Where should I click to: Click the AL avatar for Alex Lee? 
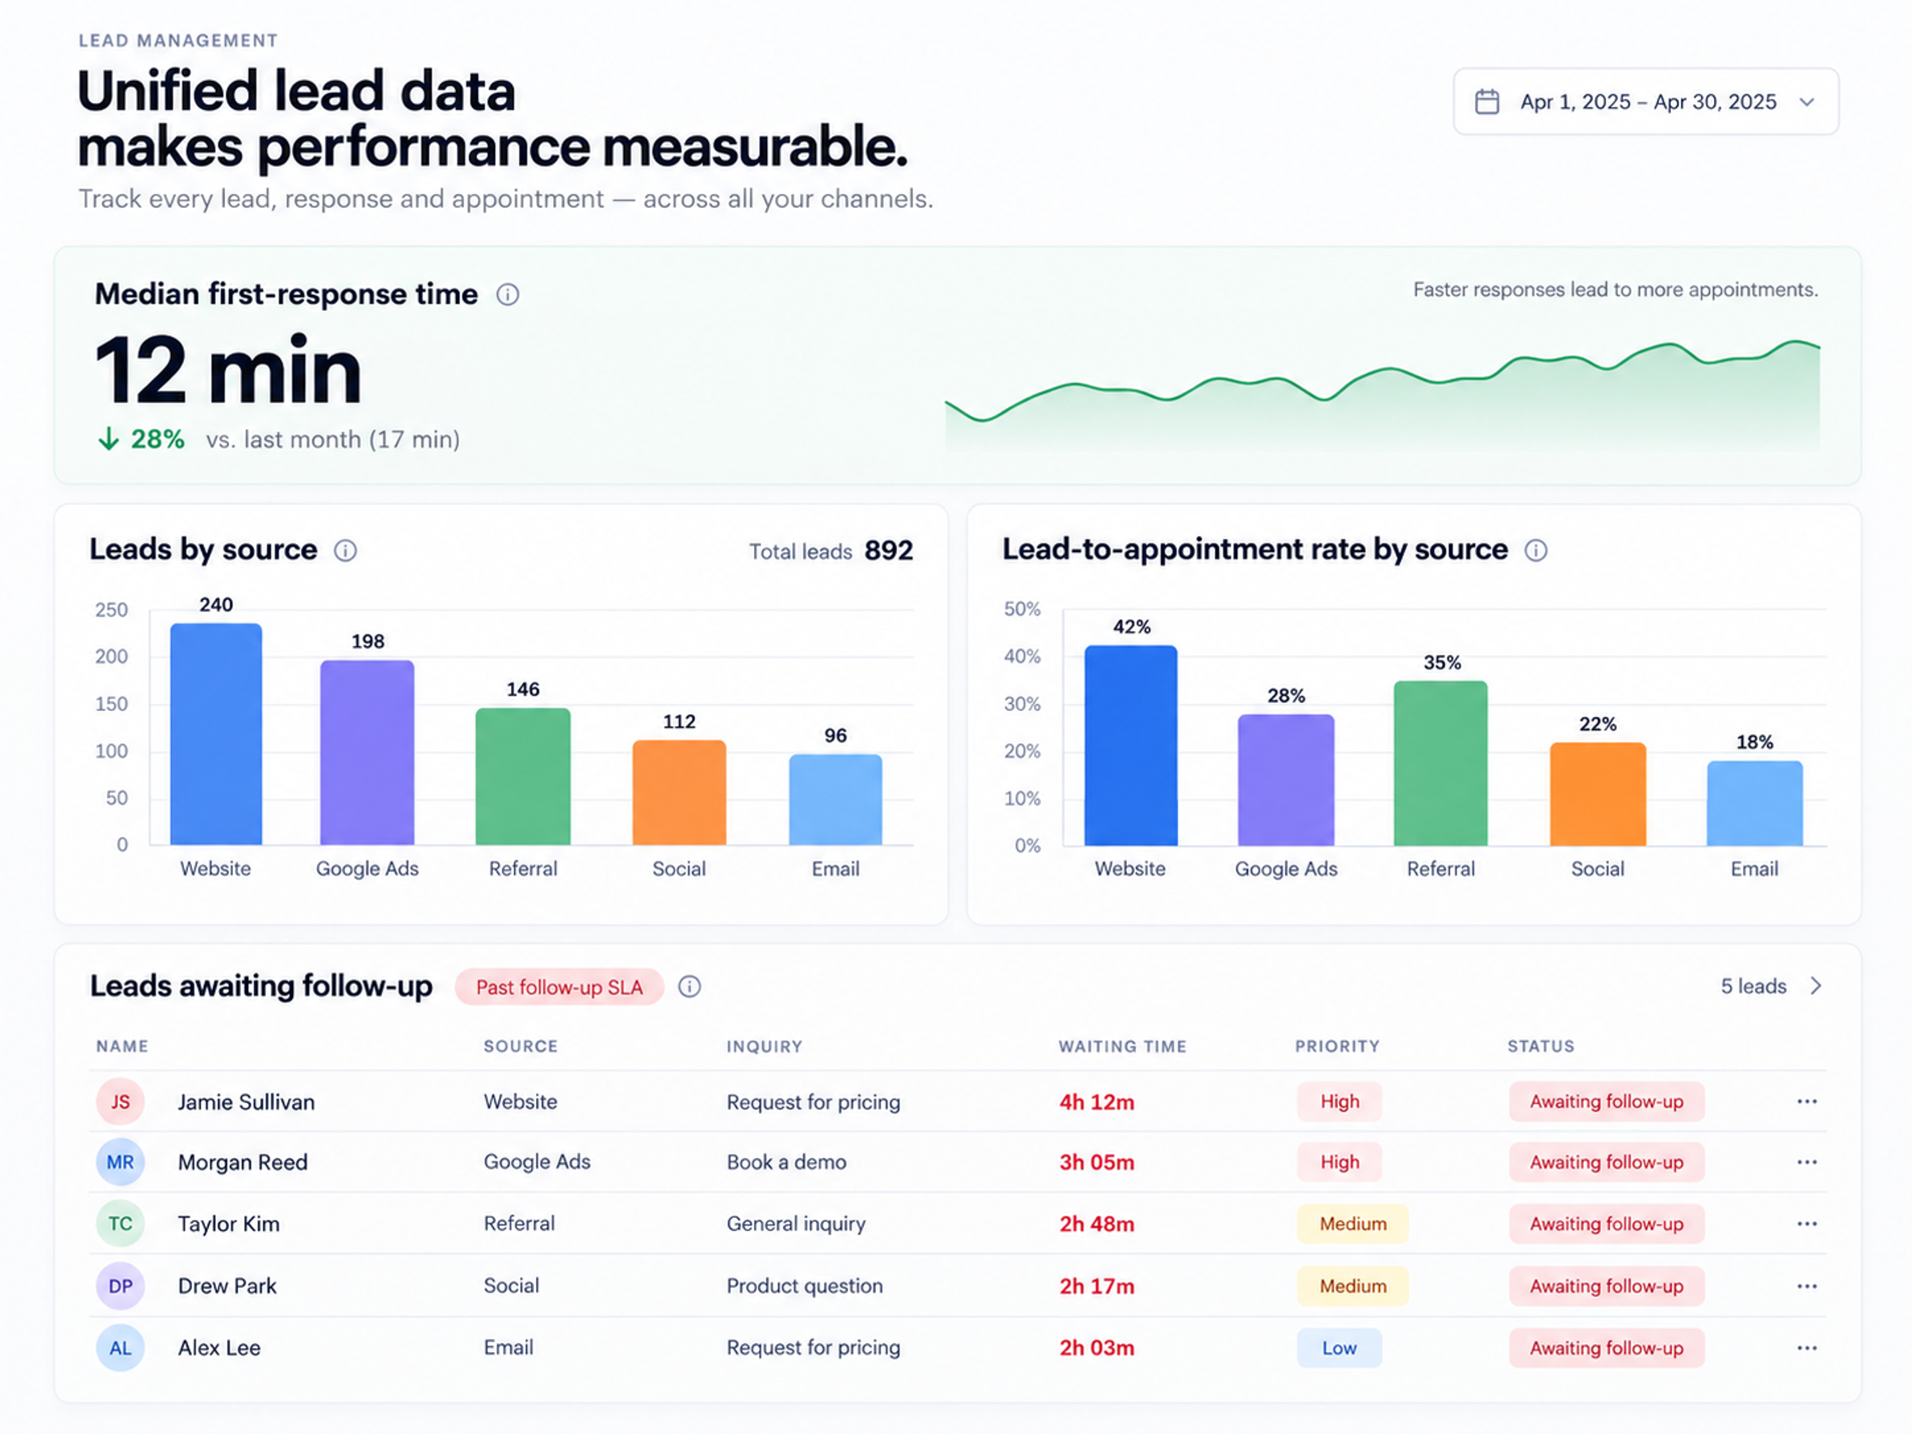tap(120, 1347)
